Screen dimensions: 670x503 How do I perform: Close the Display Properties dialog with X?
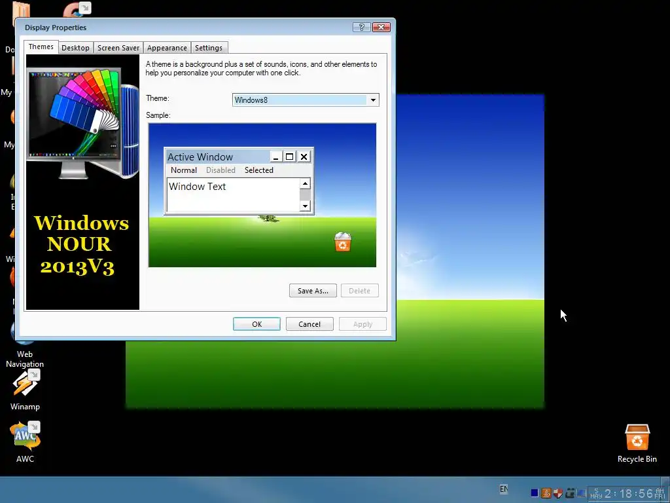(x=381, y=28)
